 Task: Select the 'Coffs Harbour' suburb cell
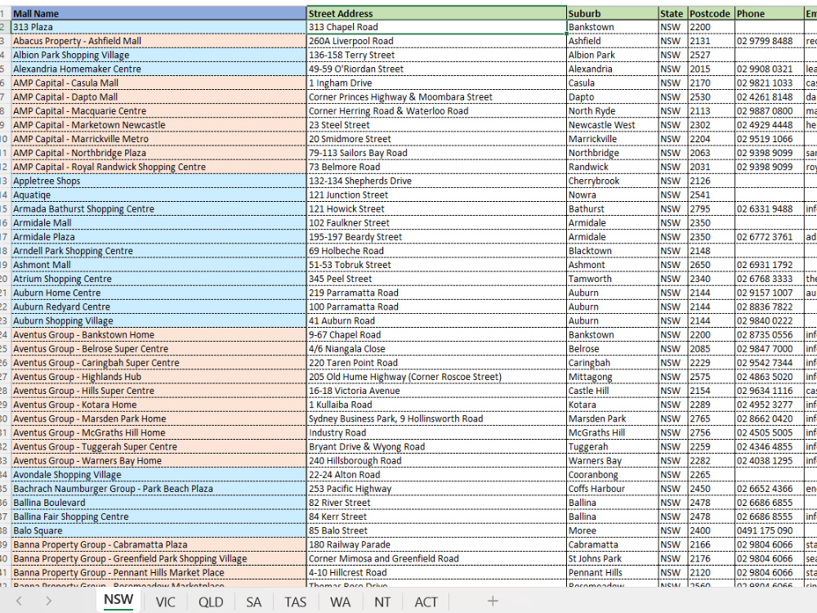coord(612,489)
